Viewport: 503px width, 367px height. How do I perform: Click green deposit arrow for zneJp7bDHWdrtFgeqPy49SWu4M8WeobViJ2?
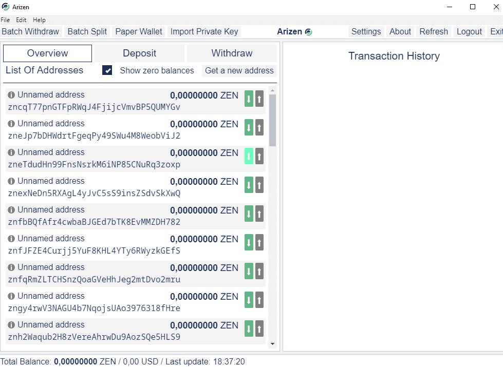coord(249,127)
